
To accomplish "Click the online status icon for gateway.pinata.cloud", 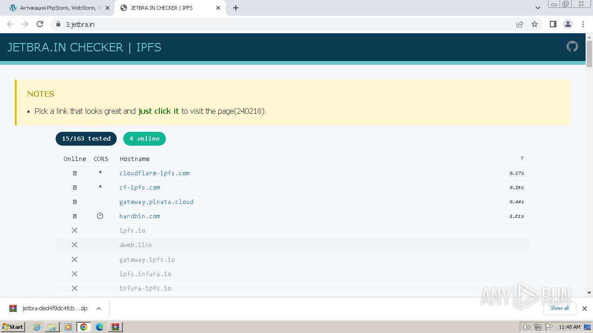I will (75, 202).
